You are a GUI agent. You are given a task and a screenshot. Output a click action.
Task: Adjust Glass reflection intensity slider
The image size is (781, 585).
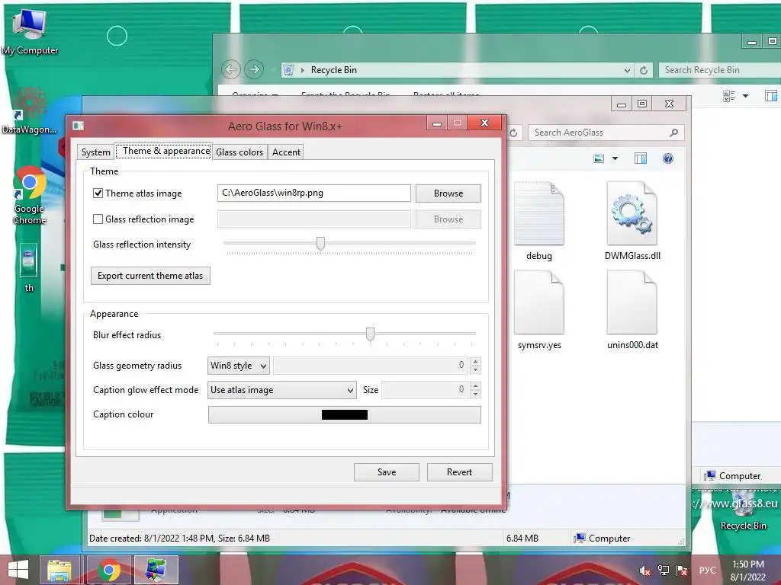pos(321,243)
